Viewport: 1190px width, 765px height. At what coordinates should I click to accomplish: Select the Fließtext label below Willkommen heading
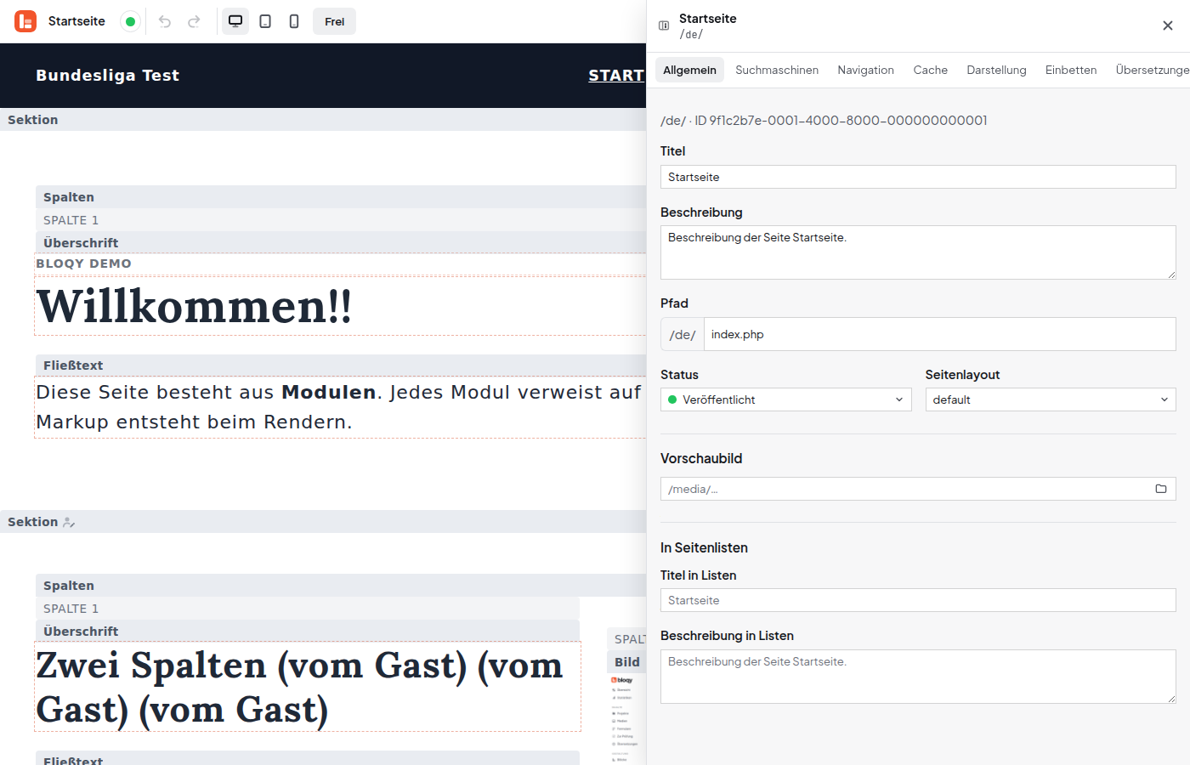73,365
